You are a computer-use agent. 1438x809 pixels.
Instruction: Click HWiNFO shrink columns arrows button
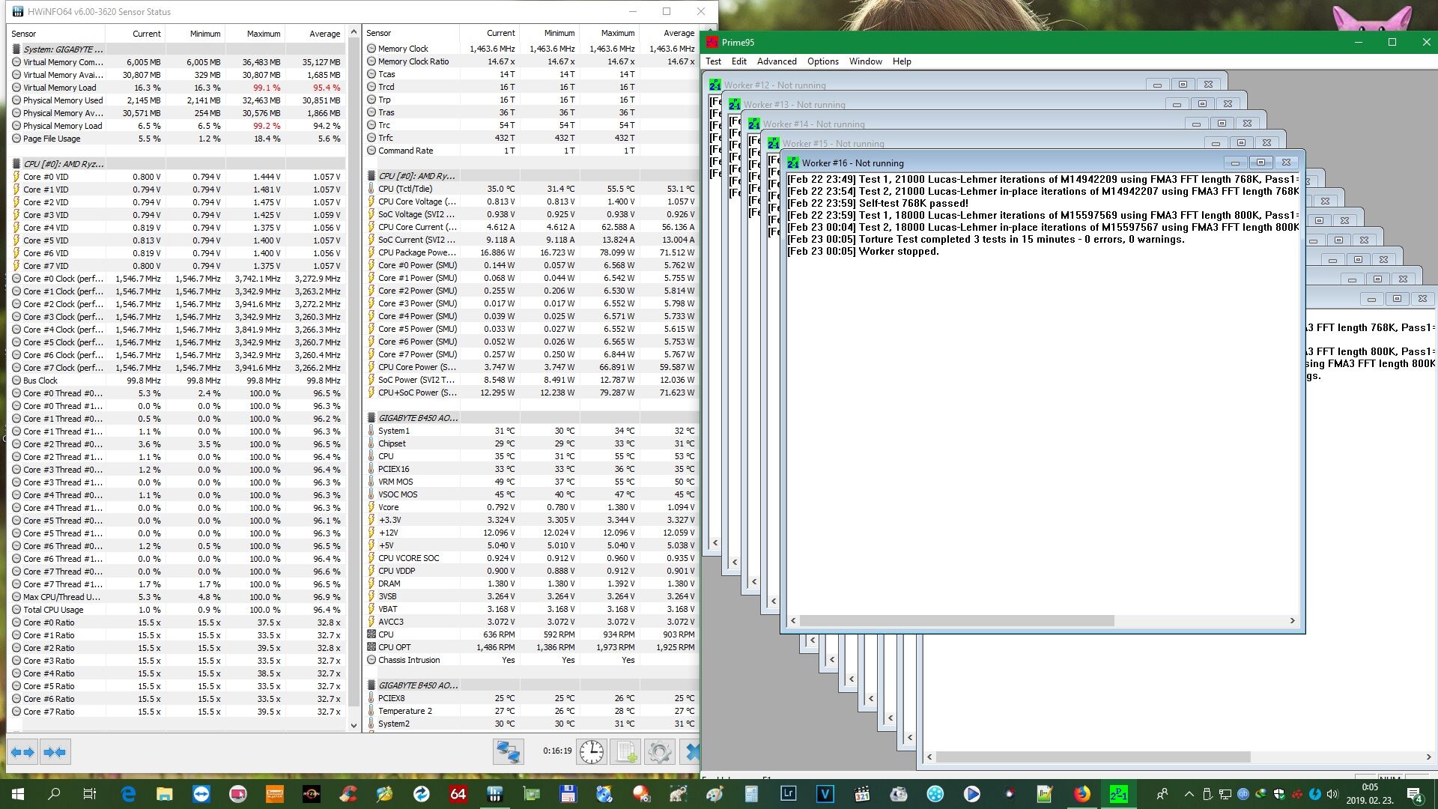click(55, 752)
